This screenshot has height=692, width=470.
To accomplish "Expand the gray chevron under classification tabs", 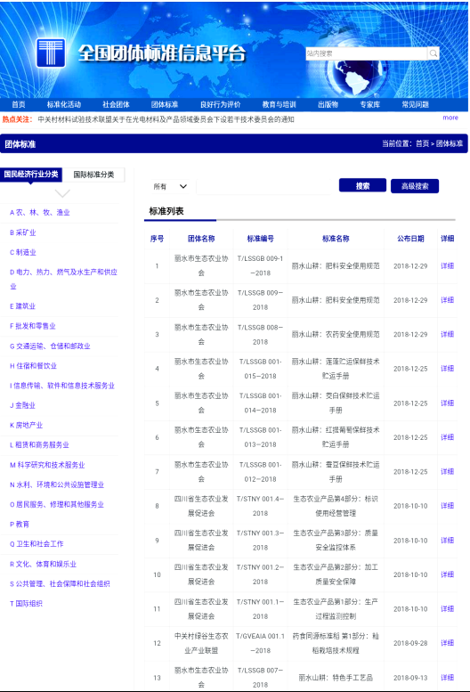I will [62, 193].
